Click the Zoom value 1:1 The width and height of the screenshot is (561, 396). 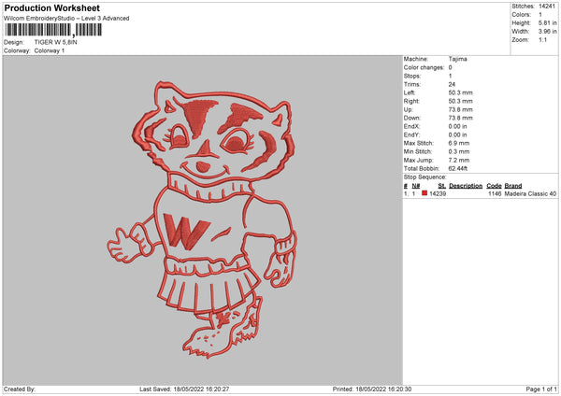click(542, 40)
